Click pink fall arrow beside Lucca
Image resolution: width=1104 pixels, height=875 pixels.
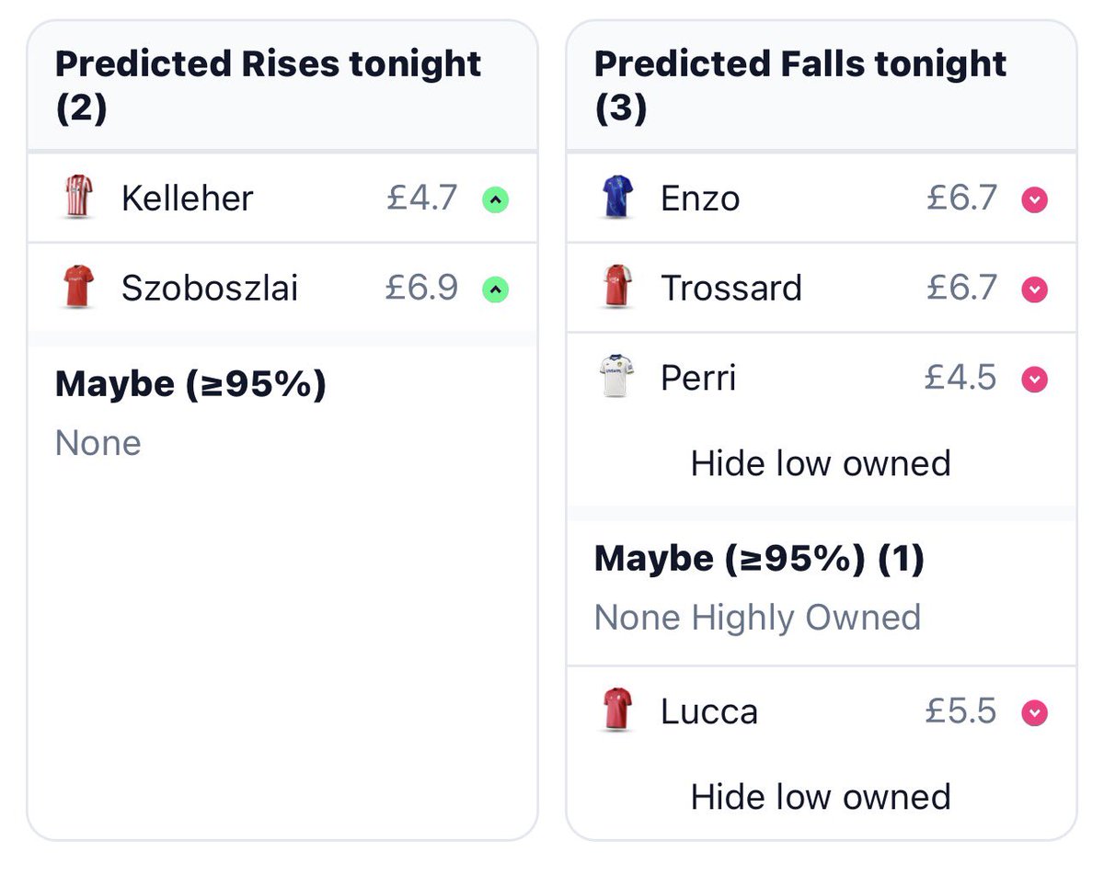coord(1035,713)
